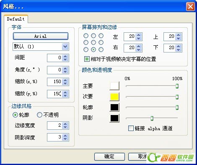The height and width of the screenshot is (165, 197).
Task: Confirm with the 确定 button
Action: point(109,157)
